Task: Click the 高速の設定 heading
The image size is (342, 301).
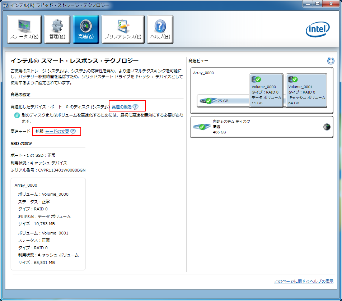Action: point(20,95)
